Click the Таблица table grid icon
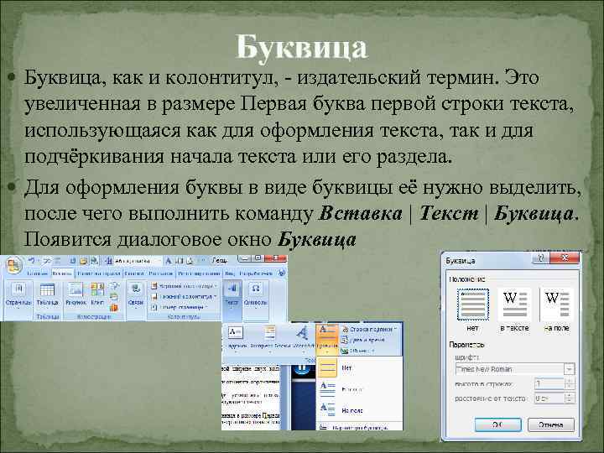 click(x=47, y=289)
